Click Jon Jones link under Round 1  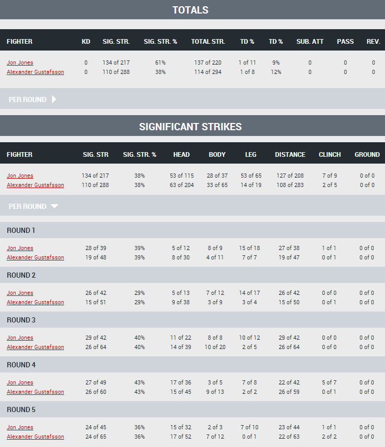coord(20,248)
